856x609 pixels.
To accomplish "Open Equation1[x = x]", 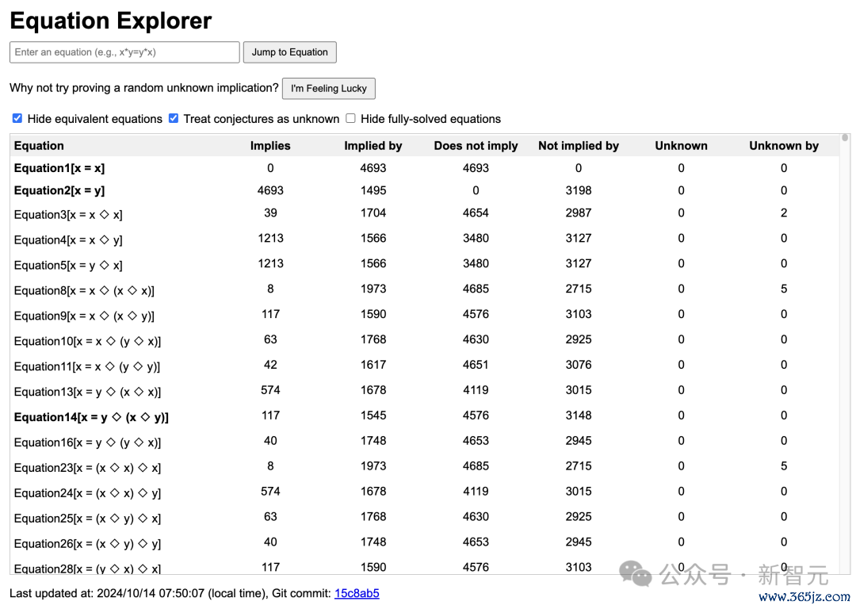I will pos(59,168).
